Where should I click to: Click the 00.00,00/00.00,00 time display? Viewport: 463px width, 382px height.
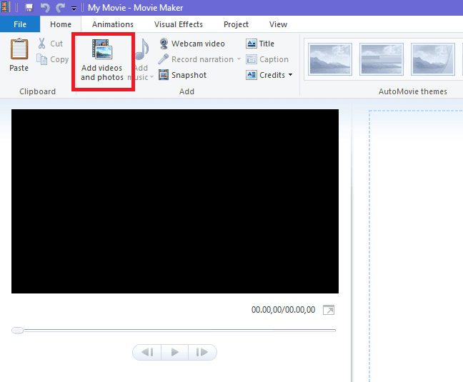(283, 310)
